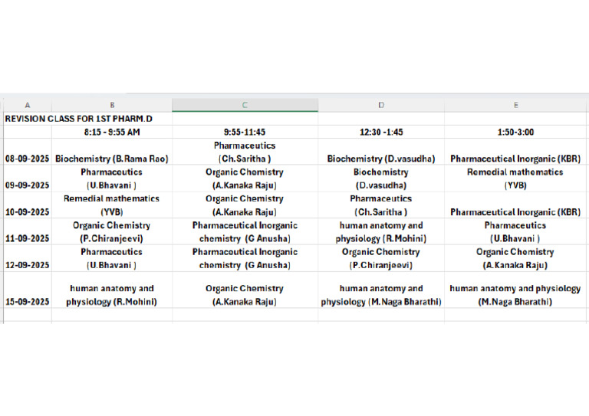This screenshot has width=589, height=416.
Task: Click the date cell 11-09-2025
Action: (28, 231)
